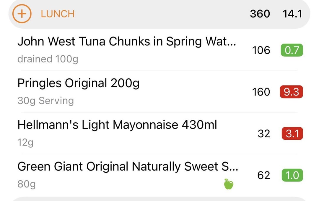Tap the red 9.3 badge
Image resolution: width=319 pixels, height=201 pixels.
[292, 92]
